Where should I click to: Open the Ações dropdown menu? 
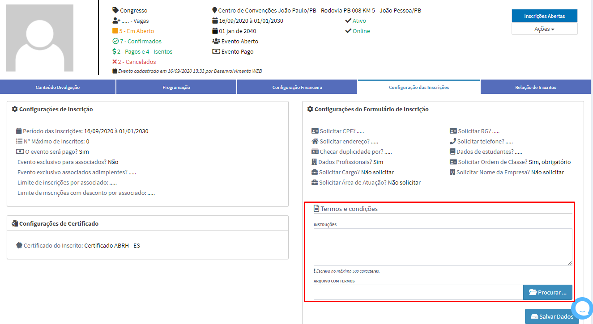(544, 29)
